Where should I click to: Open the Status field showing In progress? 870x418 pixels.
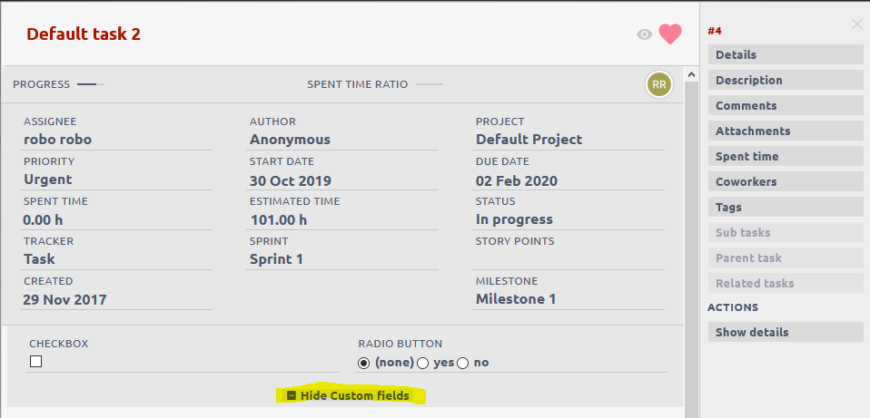point(514,219)
